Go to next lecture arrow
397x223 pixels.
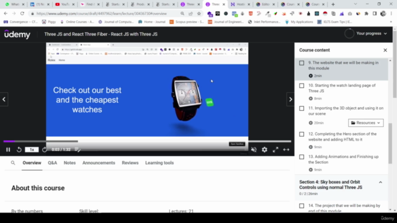290,99
